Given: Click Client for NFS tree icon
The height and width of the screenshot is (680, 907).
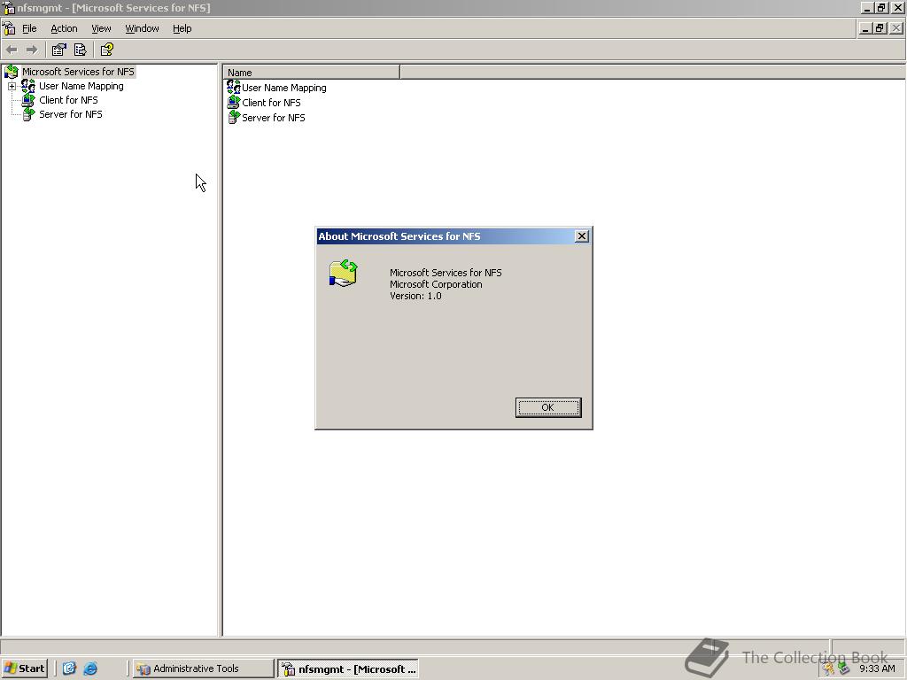Looking at the screenshot, I should (x=27, y=100).
